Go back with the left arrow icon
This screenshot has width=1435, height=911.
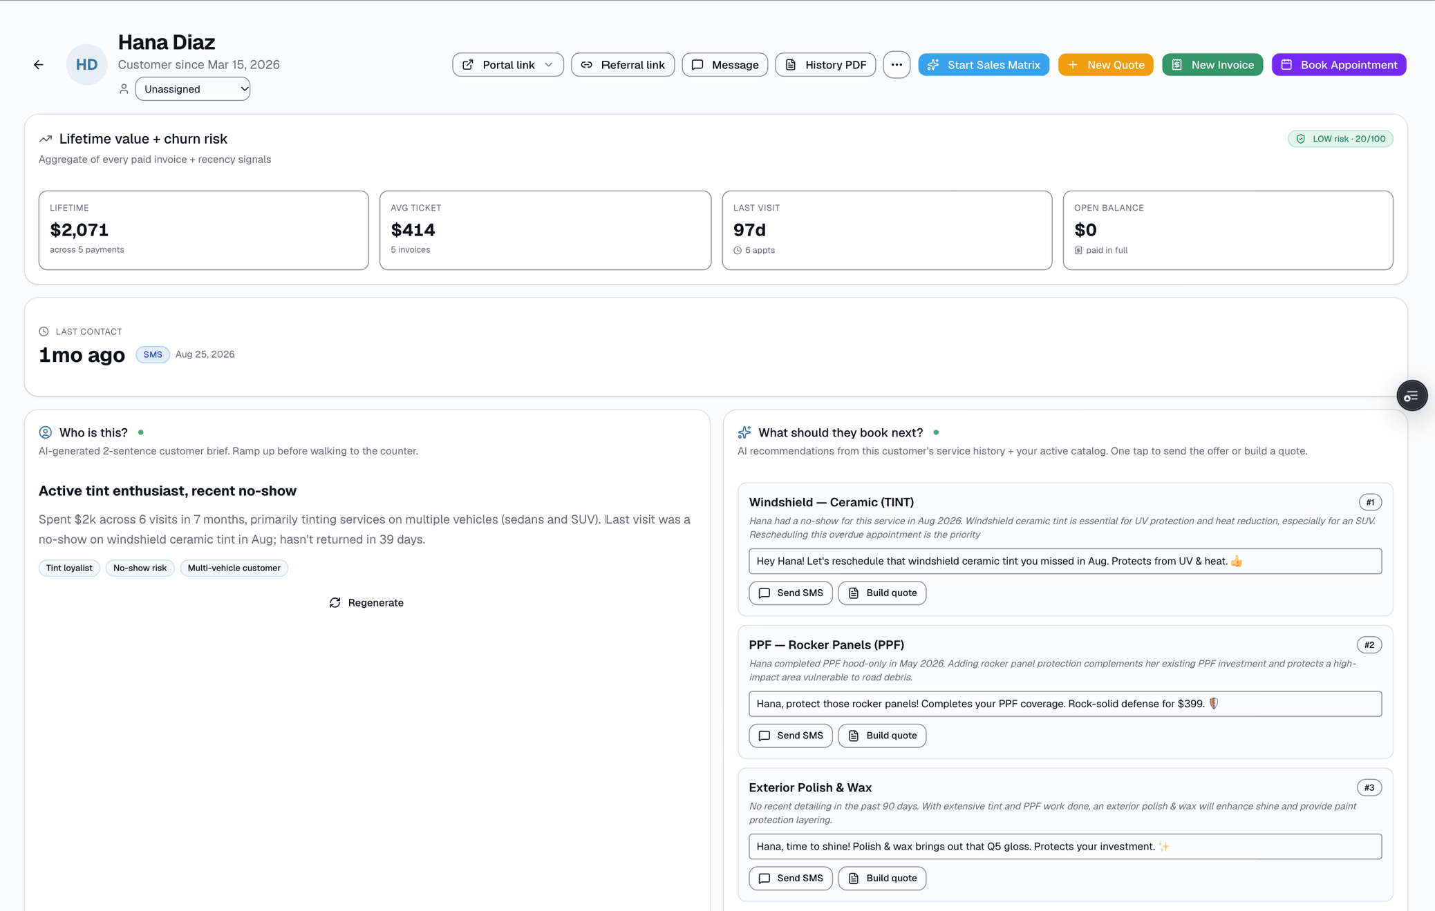click(x=39, y=65)
